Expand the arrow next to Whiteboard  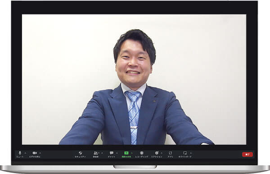point(191,153)
